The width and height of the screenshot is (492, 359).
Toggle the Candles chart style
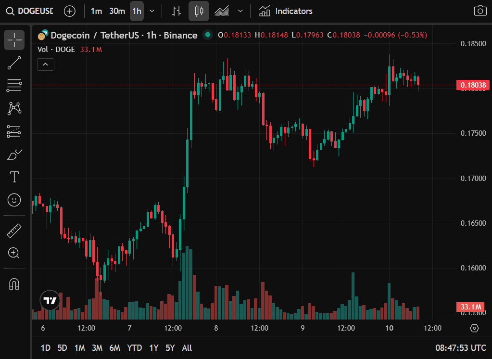[x=198, y=11]
